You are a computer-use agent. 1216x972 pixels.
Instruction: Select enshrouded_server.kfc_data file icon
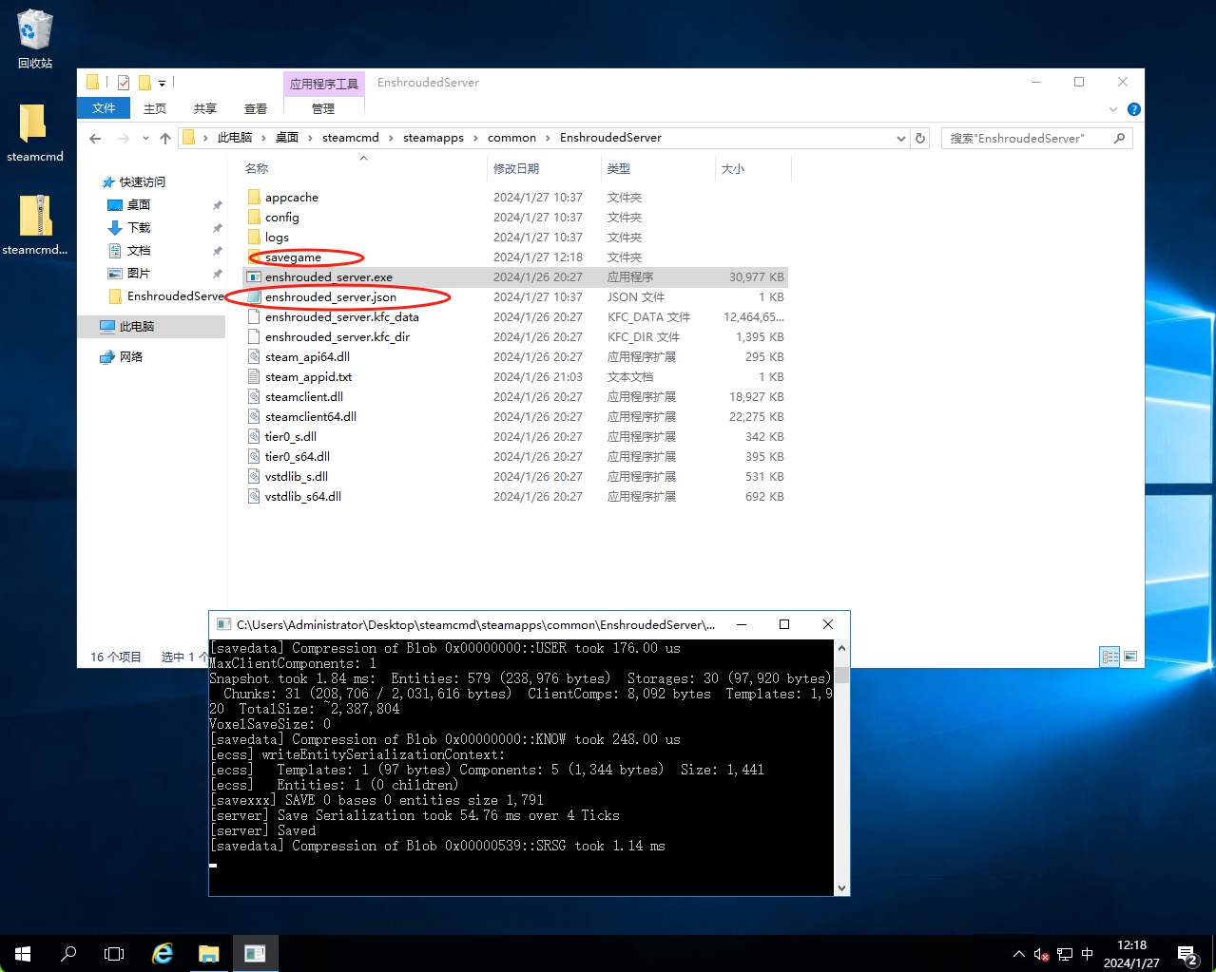pos(254,317)
